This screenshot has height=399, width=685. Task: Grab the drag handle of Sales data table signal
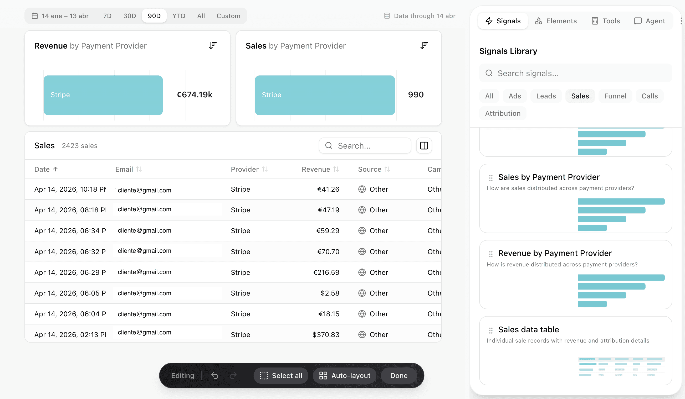click(490, 330)
